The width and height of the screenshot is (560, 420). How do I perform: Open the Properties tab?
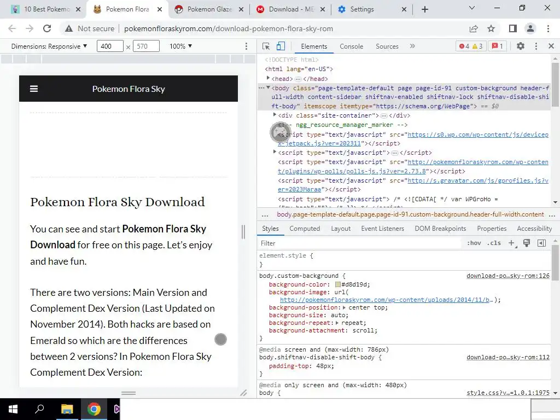tap(492, 229)
